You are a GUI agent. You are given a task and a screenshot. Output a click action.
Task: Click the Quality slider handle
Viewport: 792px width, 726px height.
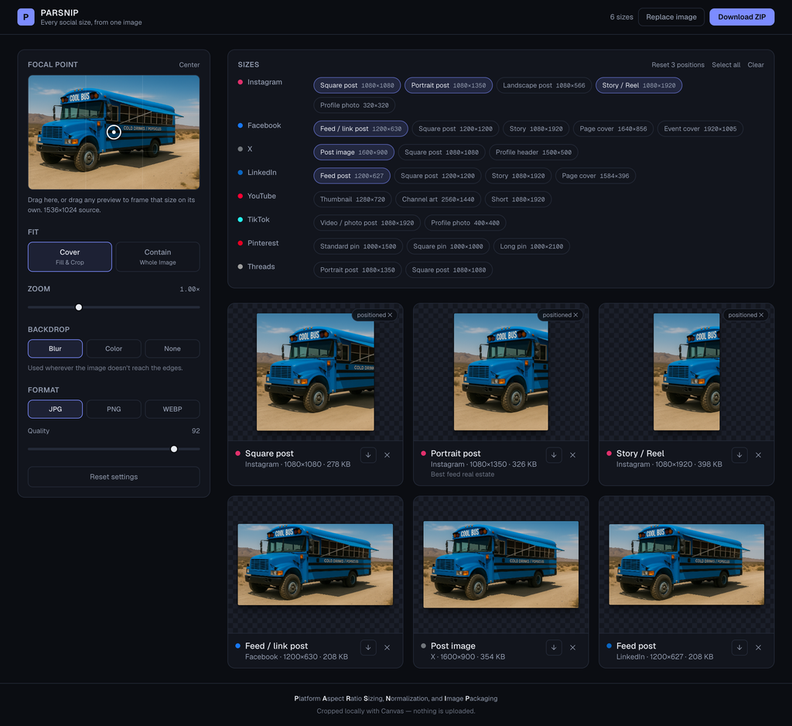click(x=174, y=449)
